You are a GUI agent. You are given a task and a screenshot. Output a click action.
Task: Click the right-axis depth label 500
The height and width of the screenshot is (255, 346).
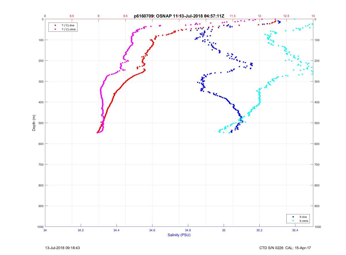click(x=317, y=123)
